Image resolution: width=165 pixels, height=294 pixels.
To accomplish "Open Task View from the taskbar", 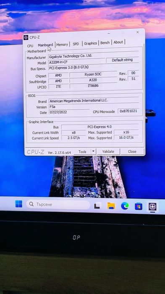I will point(97,206).
